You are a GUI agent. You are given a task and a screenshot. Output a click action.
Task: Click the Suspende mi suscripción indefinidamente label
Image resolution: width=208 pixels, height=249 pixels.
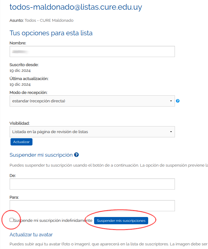point(53,221)
